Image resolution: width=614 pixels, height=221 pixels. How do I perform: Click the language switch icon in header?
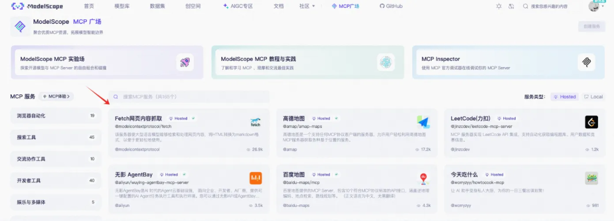click(511, 6)
